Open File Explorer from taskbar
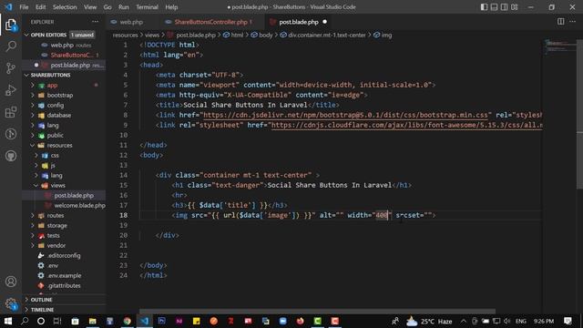Screen dimensions: 583x328 click(x=93, y=321)
